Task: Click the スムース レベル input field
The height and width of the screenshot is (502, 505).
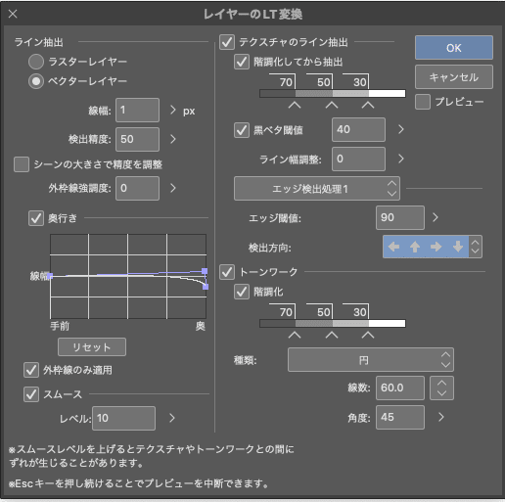Action: [x=123, y=418]
